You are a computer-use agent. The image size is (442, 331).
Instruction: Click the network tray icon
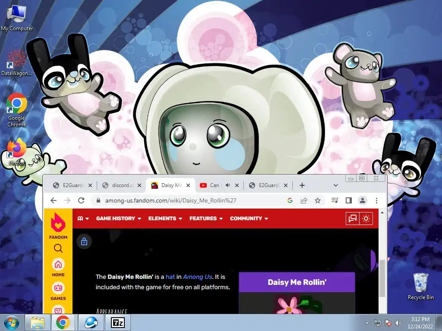tap(378, 323)
